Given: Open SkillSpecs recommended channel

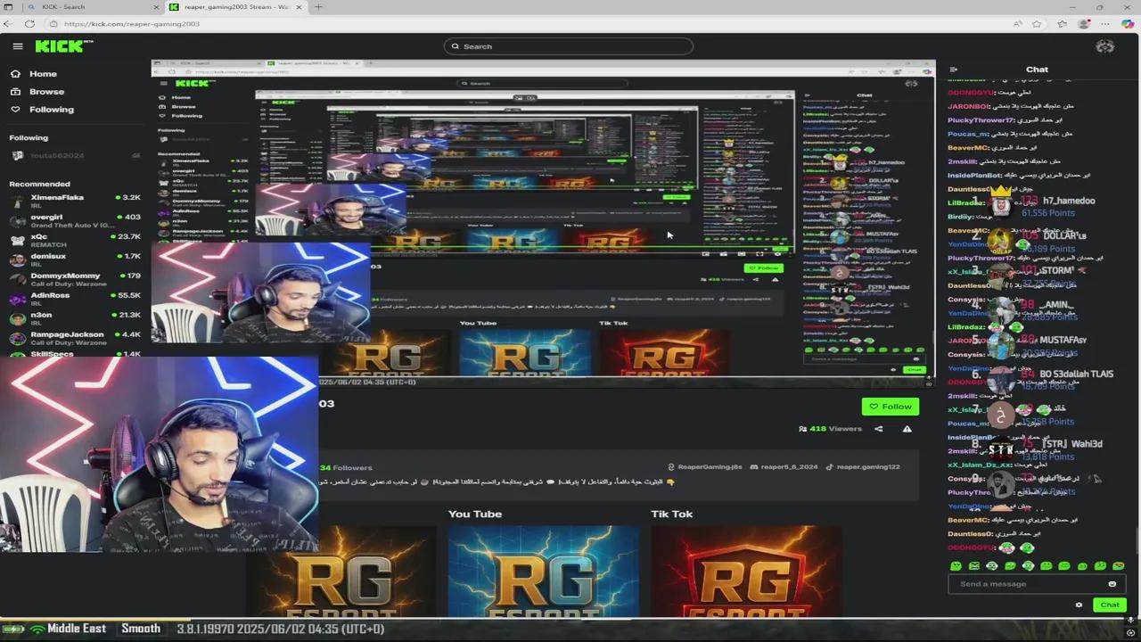Looking at the screenshot, I should (75, 354).
